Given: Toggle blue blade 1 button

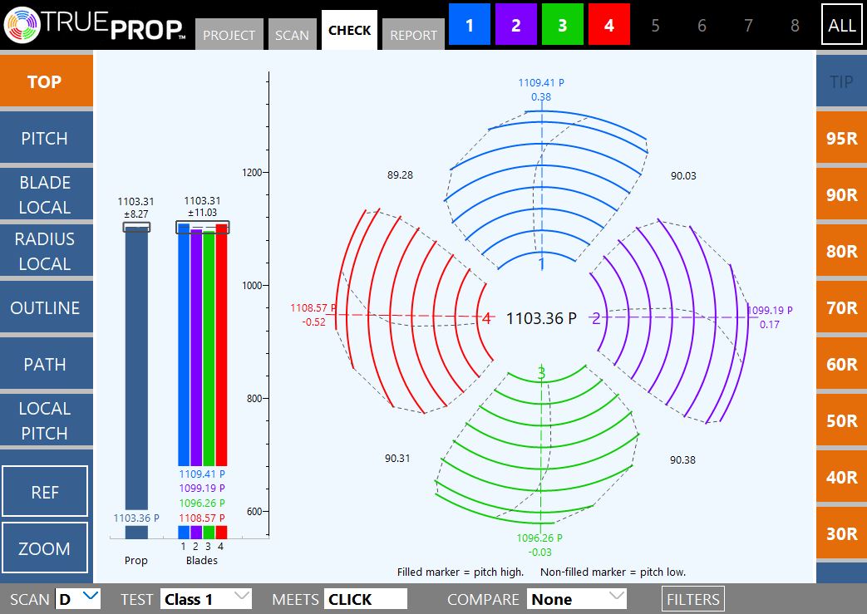Looking at the screenshot, I should click(470, 25).
